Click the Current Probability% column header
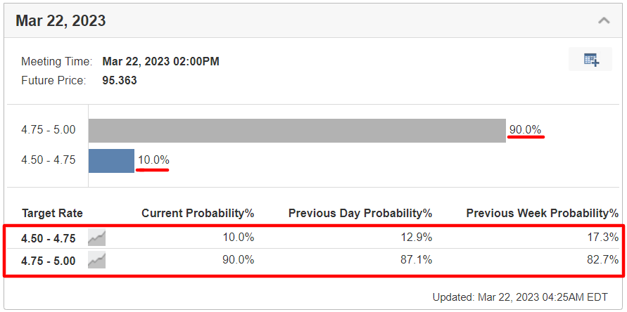 (x=198, y=214)
